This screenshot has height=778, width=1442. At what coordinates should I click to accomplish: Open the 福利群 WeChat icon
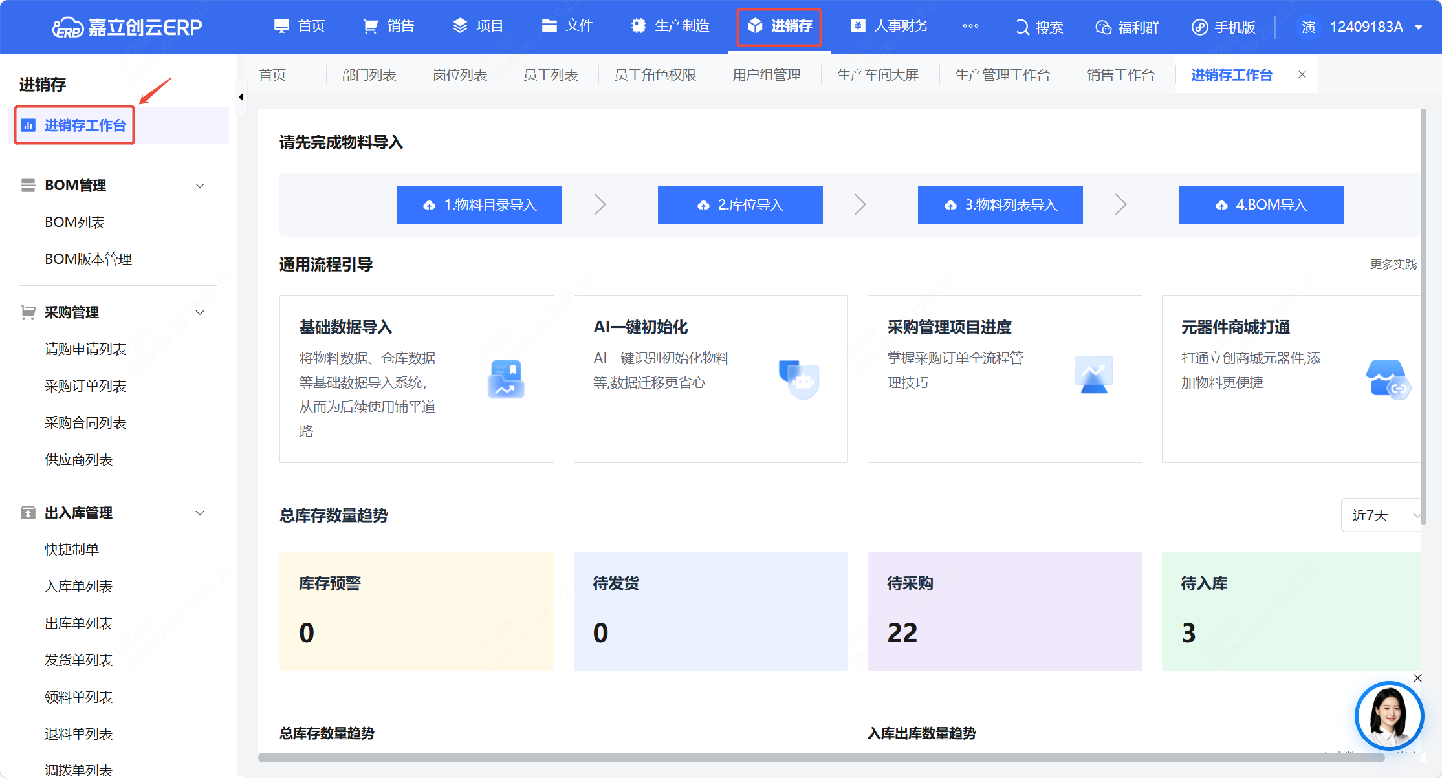[1103, 27]
